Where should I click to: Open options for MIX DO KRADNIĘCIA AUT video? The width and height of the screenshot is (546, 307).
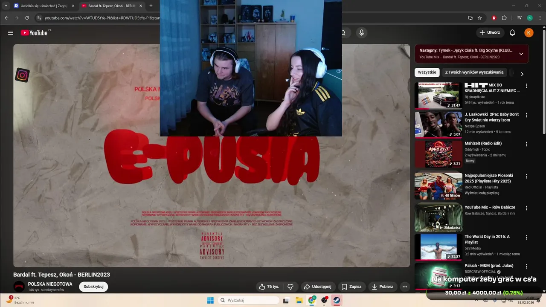point(526,86)
